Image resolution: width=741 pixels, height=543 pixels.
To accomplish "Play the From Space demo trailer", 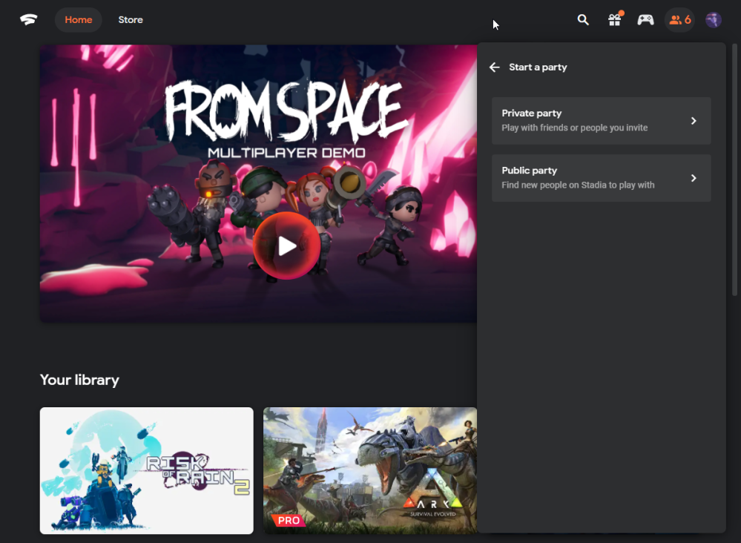I will coord(286,246).
